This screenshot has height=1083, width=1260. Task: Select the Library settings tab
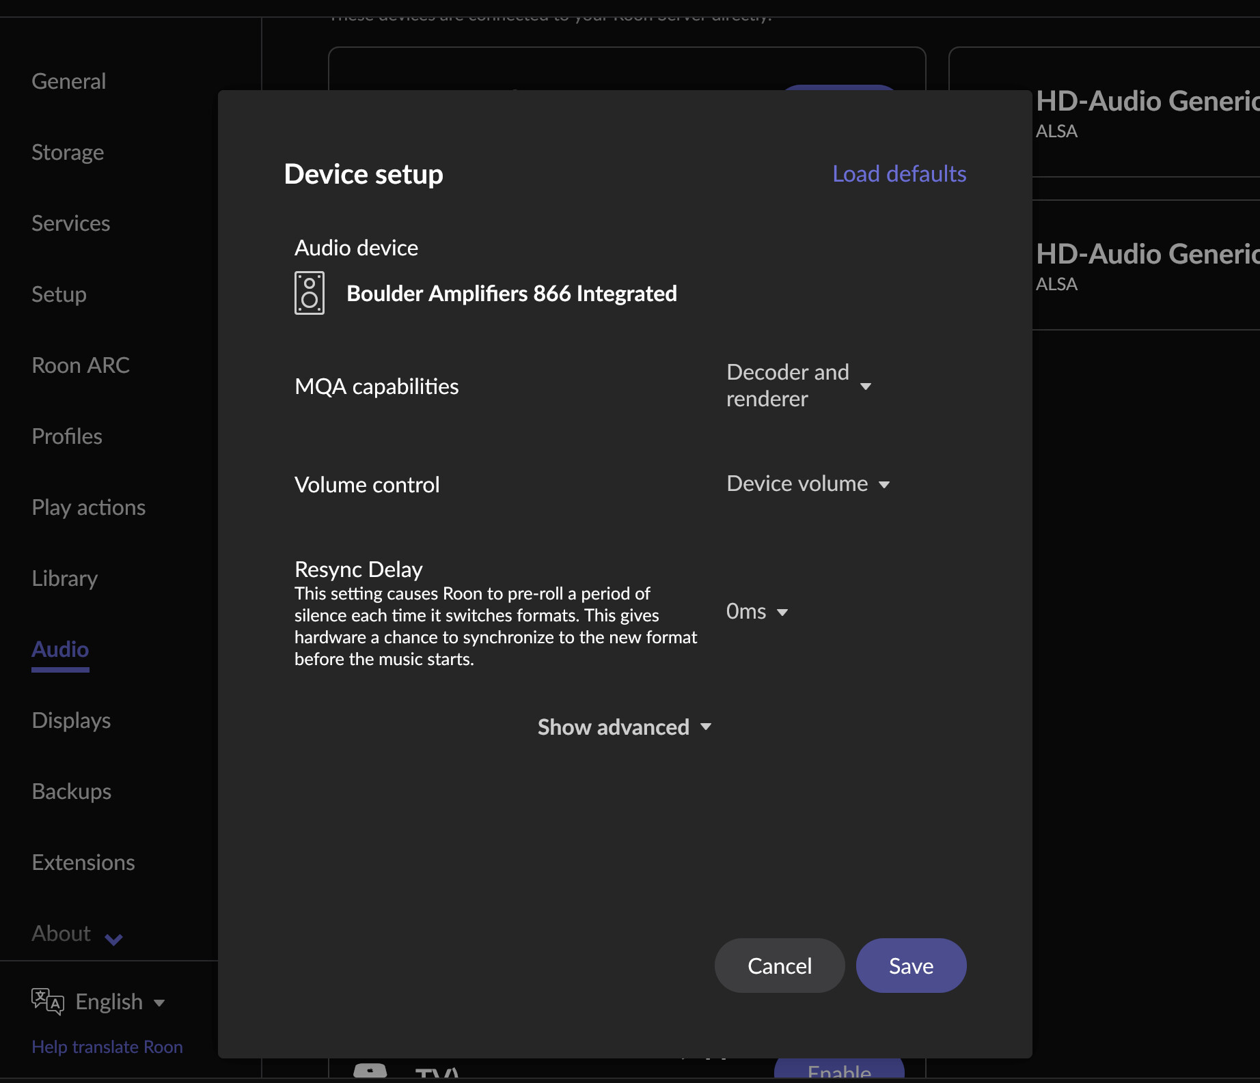click(65, 578)
